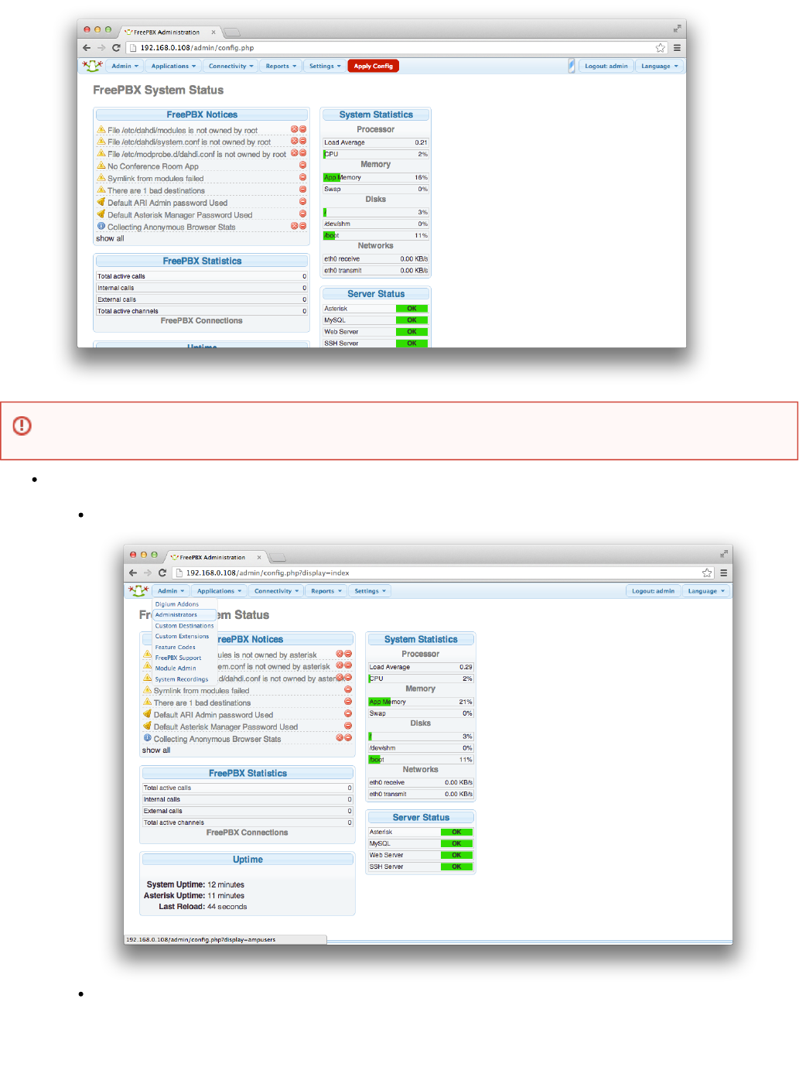The height and width of the screenshot is (1077, 799).
Task: Reload the page in the upper browser window
Action: pos(116,48)
